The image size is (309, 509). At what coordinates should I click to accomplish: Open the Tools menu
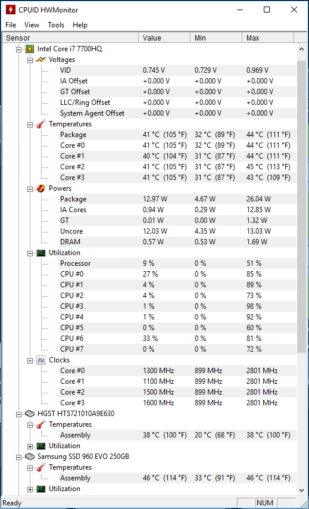56,25
